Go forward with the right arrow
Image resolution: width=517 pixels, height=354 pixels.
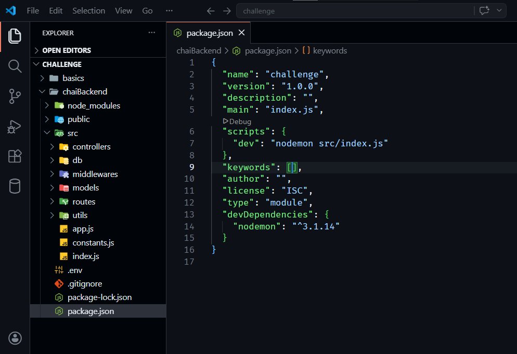point(227,11)
